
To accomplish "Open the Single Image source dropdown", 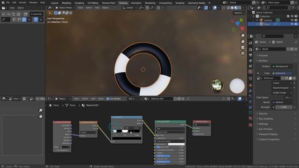I will (282, 92).
